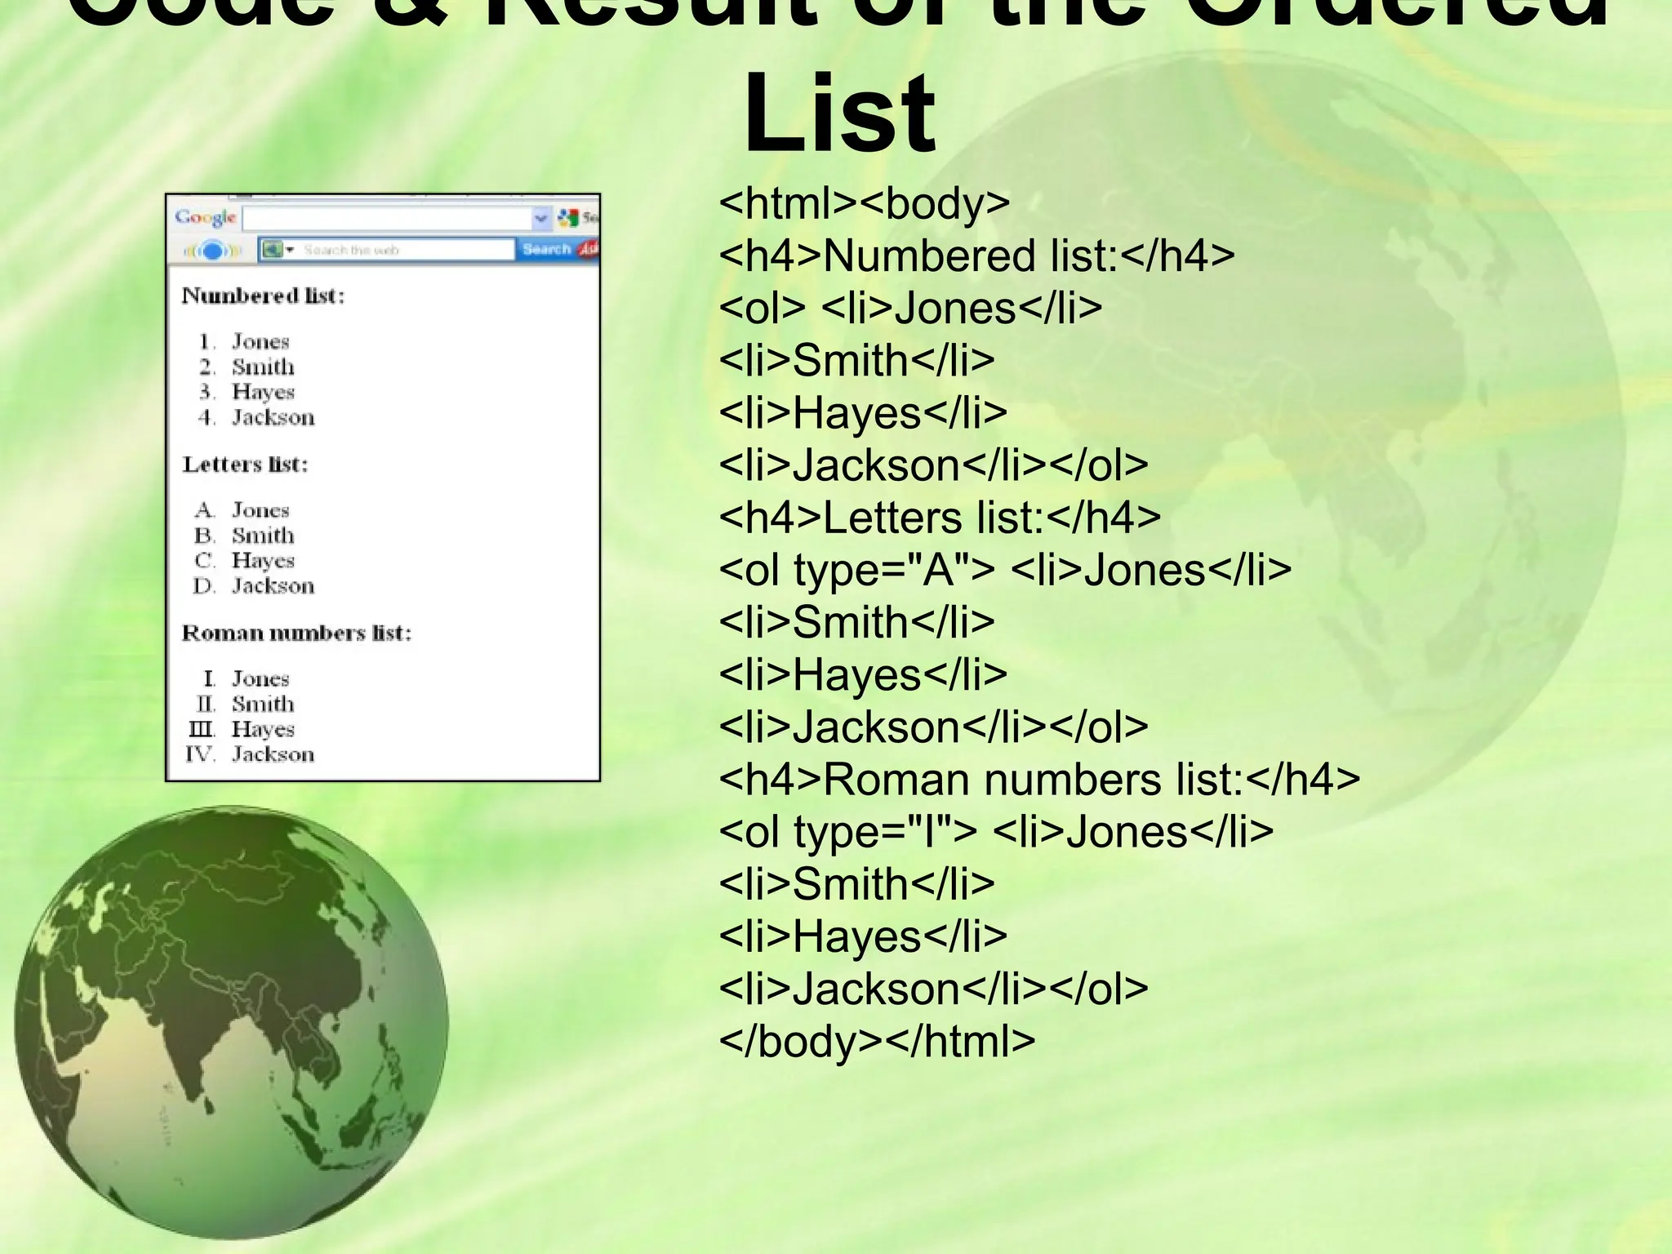
Task: Open the black arrow dropdown beside the green icon
Action: [290, 250]
